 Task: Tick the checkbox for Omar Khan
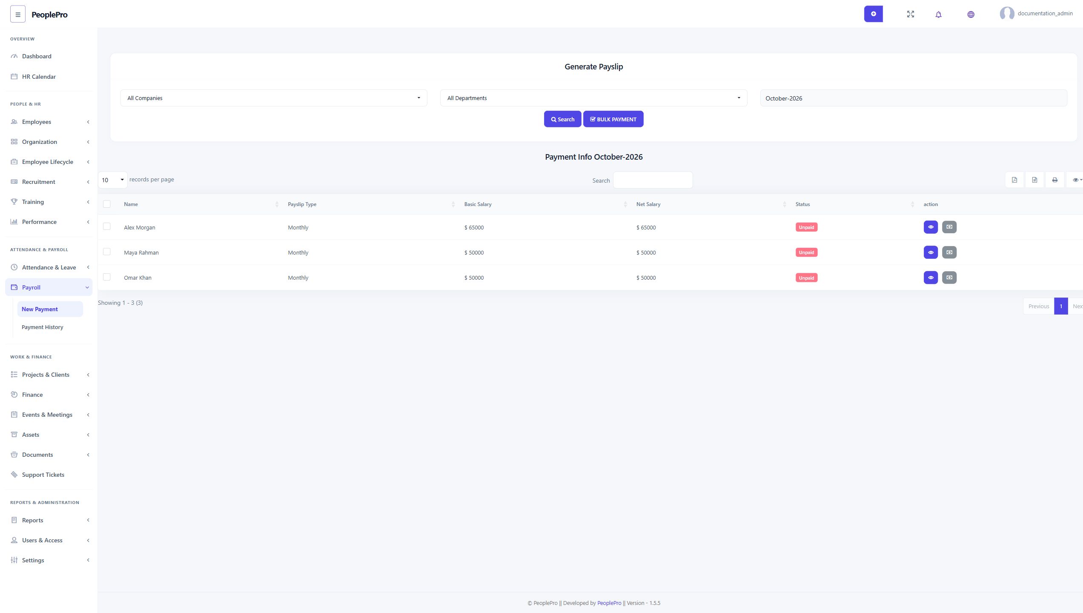107,277
